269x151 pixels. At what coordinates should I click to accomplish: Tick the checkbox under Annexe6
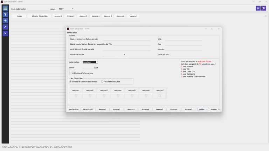146,95
